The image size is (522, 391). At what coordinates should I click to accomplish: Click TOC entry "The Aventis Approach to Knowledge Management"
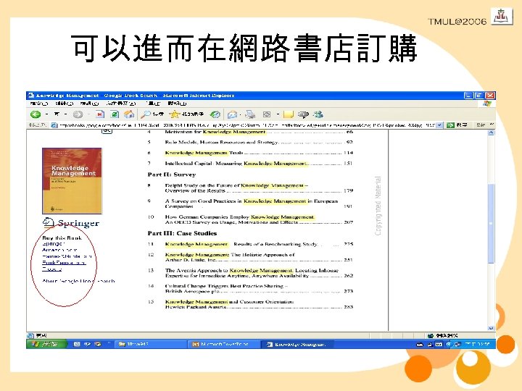click(252, 273)
